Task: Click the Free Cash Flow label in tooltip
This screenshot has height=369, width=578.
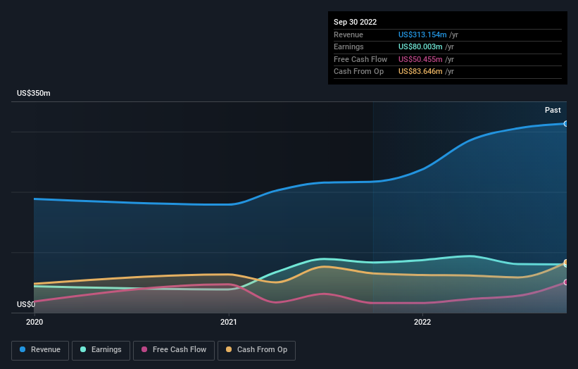Action: pos(360,59)
